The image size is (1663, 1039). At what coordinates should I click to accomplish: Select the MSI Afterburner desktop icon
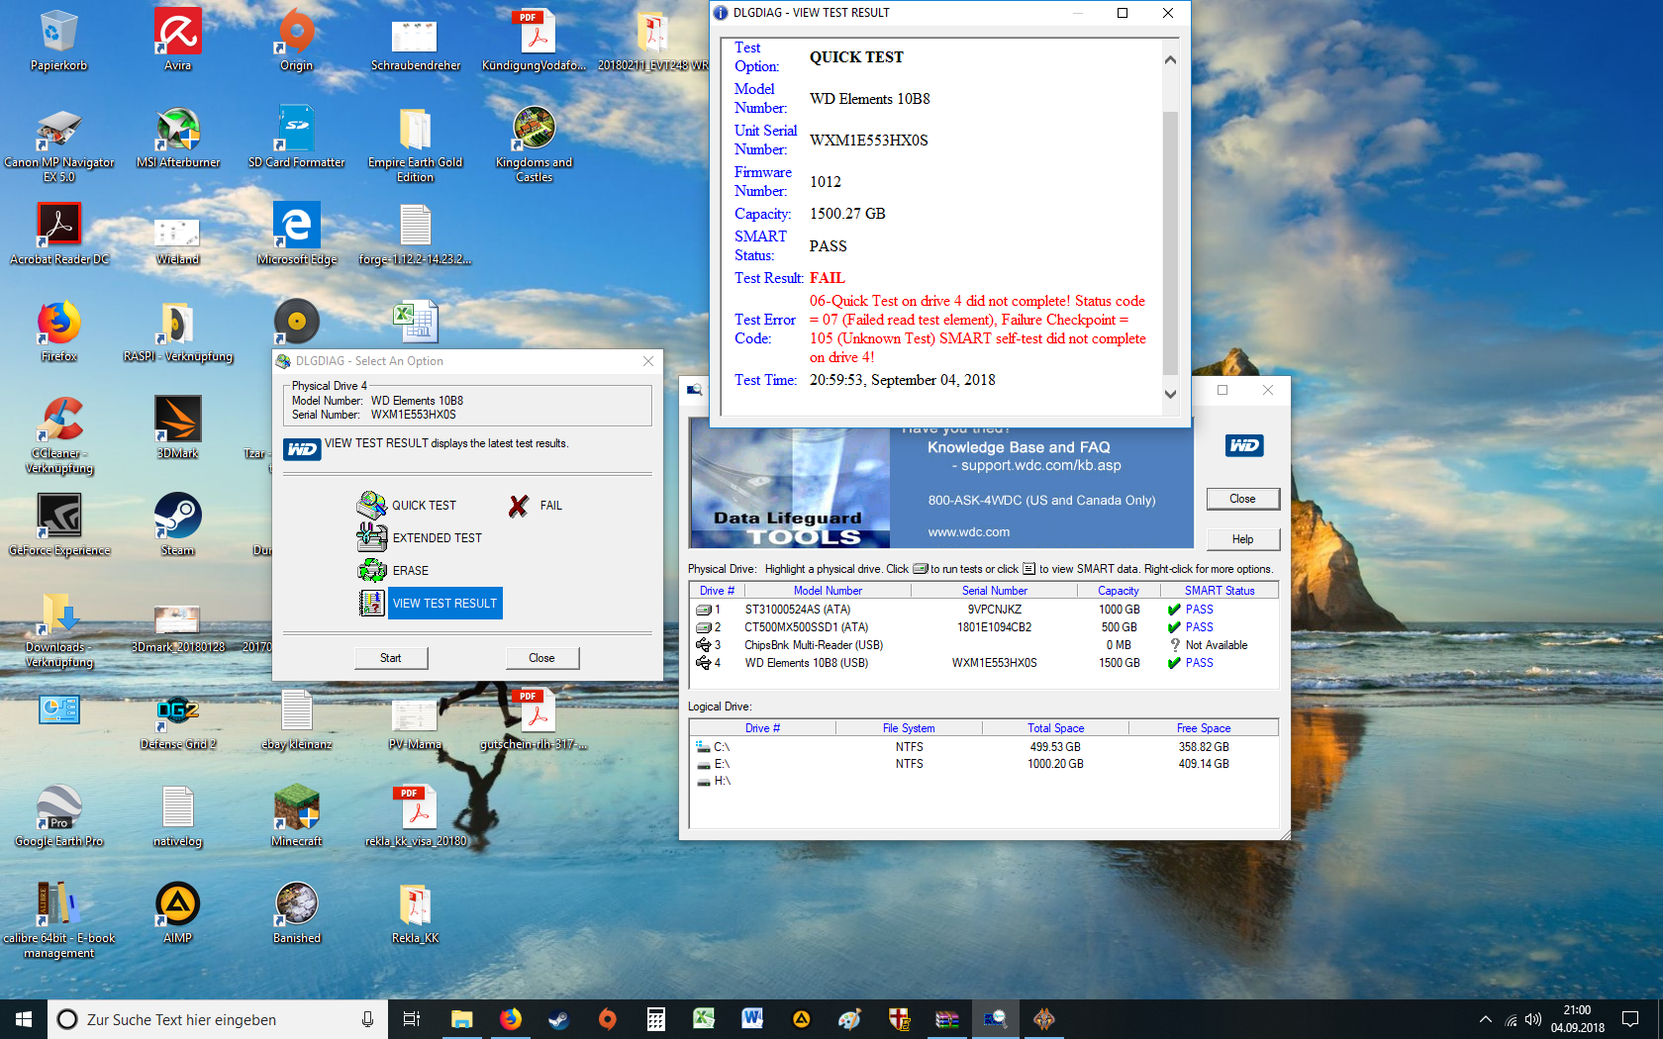(x=178, y=138)
